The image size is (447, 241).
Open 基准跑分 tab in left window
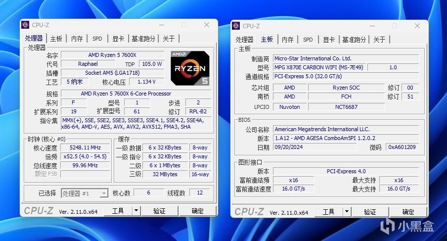pyautogui.click(x=143, y=39)
